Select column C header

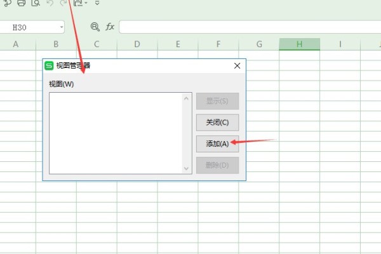tap(97, 44)
